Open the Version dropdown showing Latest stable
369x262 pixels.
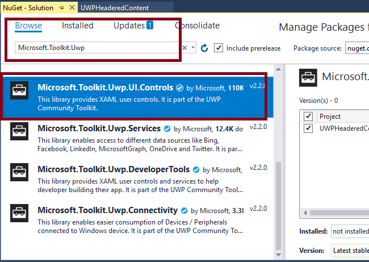(x=349, y=249)
